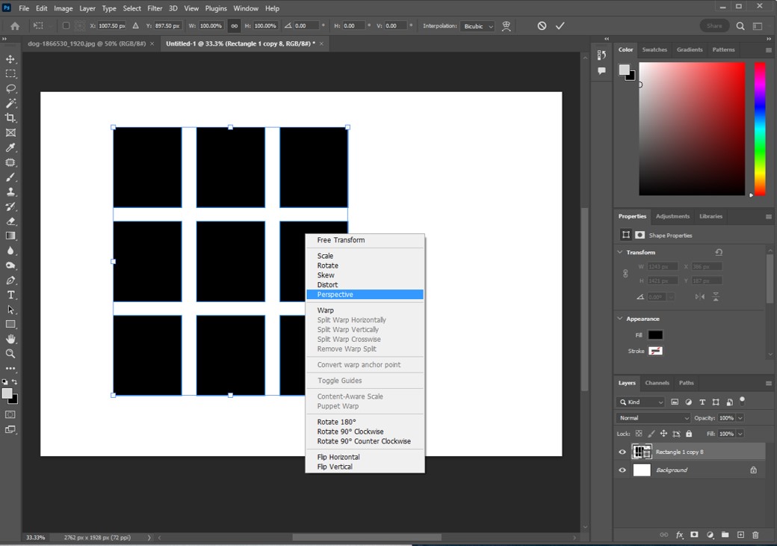The image size is (777, 546).
Task: Choose Distort from the context menu
Action: coord(365,285)
